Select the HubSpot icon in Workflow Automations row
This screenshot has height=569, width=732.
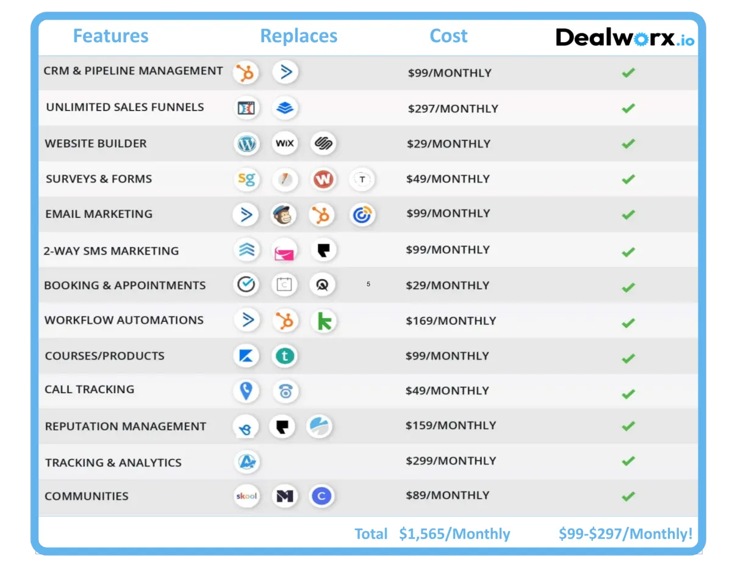point(285,321)
